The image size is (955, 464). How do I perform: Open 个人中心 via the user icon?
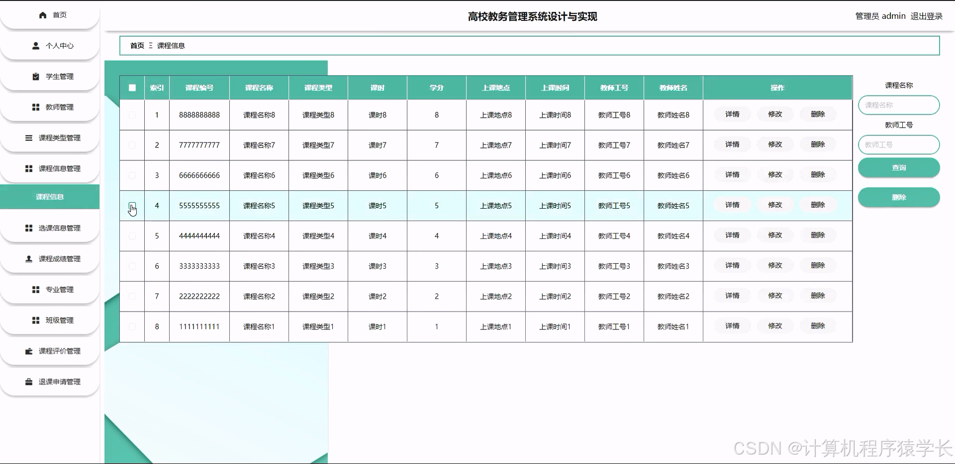coord(35,46)
